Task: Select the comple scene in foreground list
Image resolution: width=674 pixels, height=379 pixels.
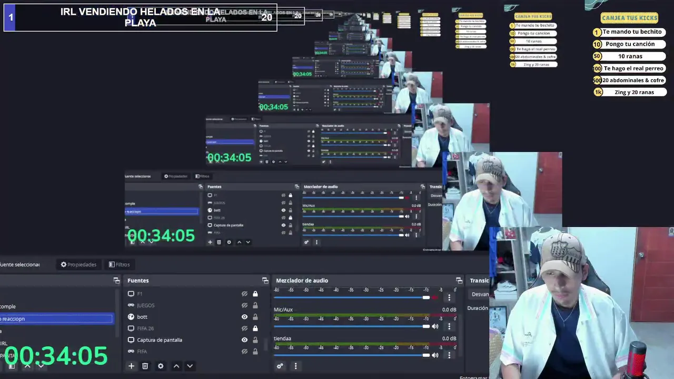Action: 56,306
